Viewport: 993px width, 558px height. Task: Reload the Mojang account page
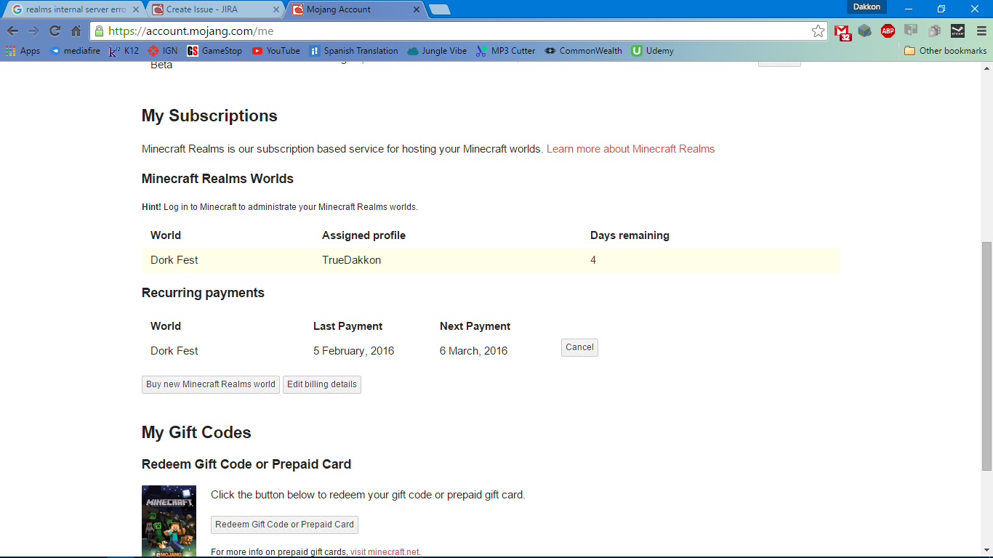pyautogui.click(x=55, y=31)
